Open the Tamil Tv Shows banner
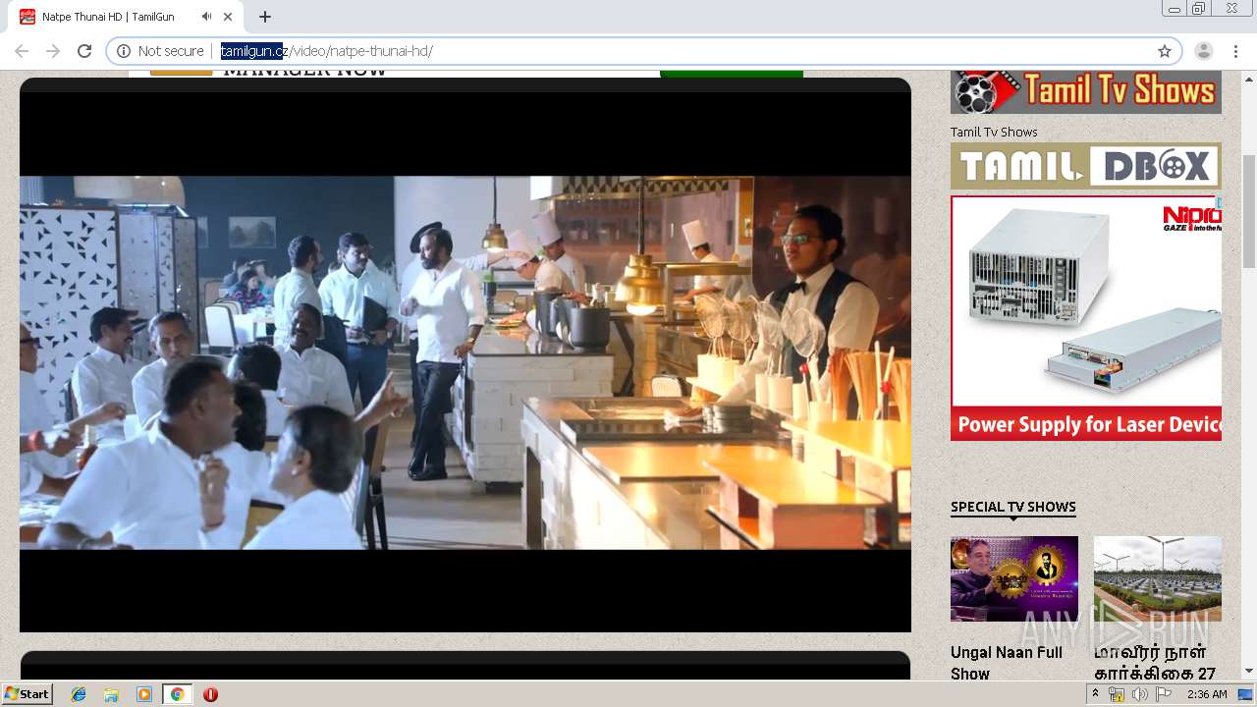Viewport: 1257px width, 707px height. [1086, 92]
